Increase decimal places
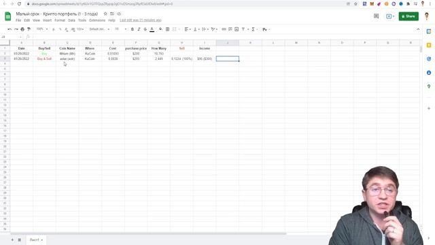The width and height of the screenshot is (435, 245). click(x=73, y=29)
